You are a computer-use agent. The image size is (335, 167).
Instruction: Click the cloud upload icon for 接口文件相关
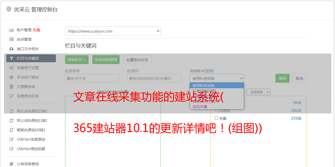coord(11,49)
